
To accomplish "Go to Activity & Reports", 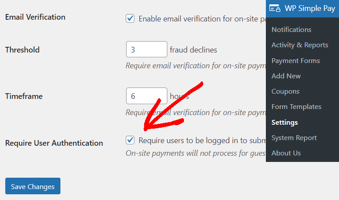I will pyautogui.click(x=300, y=45).
